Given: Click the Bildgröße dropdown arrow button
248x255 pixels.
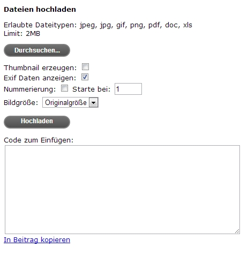Looking at the screenshot, I should tap(94, 102).
